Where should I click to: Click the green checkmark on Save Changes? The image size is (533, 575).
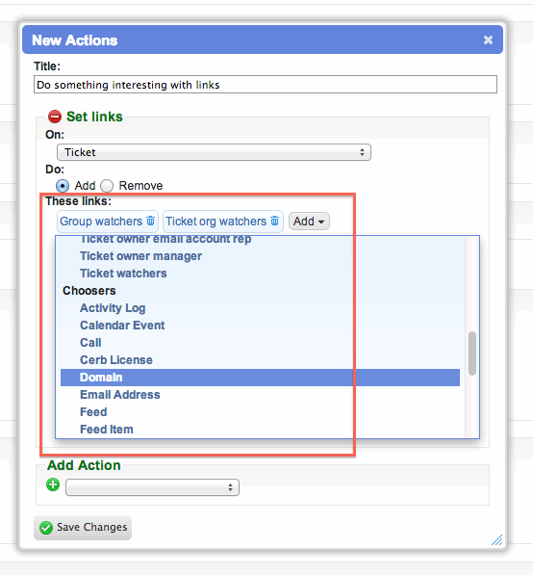click(x=46, y=528)
